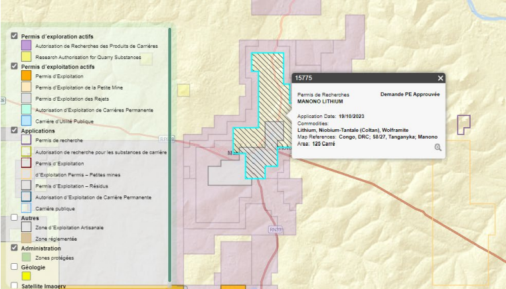Click Petites mines application swatch
The image size is (506, 289).
pos(26,174)
